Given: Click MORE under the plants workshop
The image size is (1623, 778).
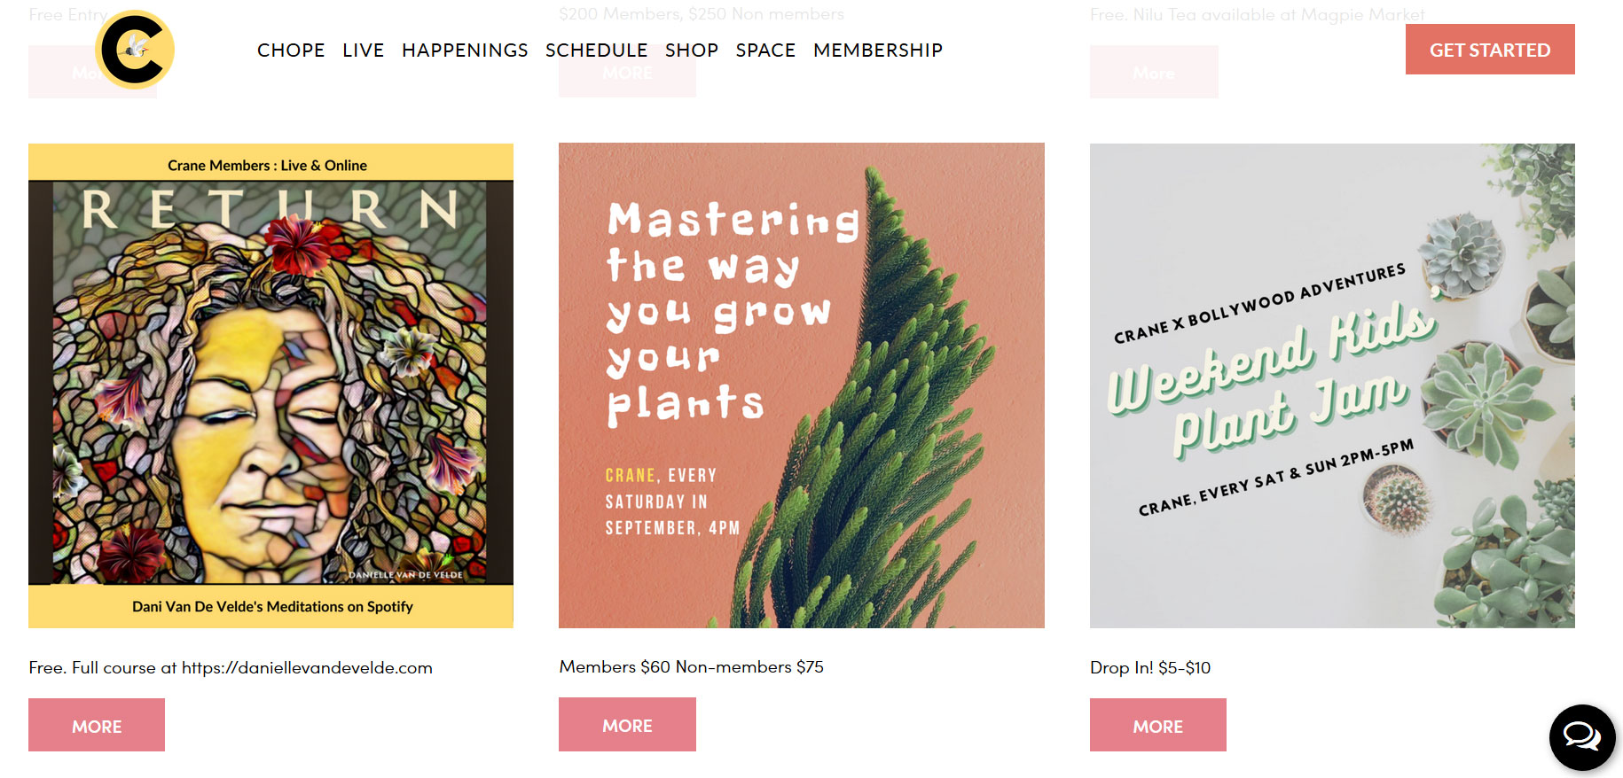Looking at the screenshot, I should tap(627, 725).
